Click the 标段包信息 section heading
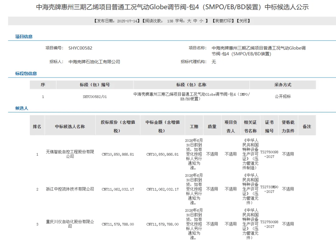This screenshot has height=243, width=336. click(26, 73)
